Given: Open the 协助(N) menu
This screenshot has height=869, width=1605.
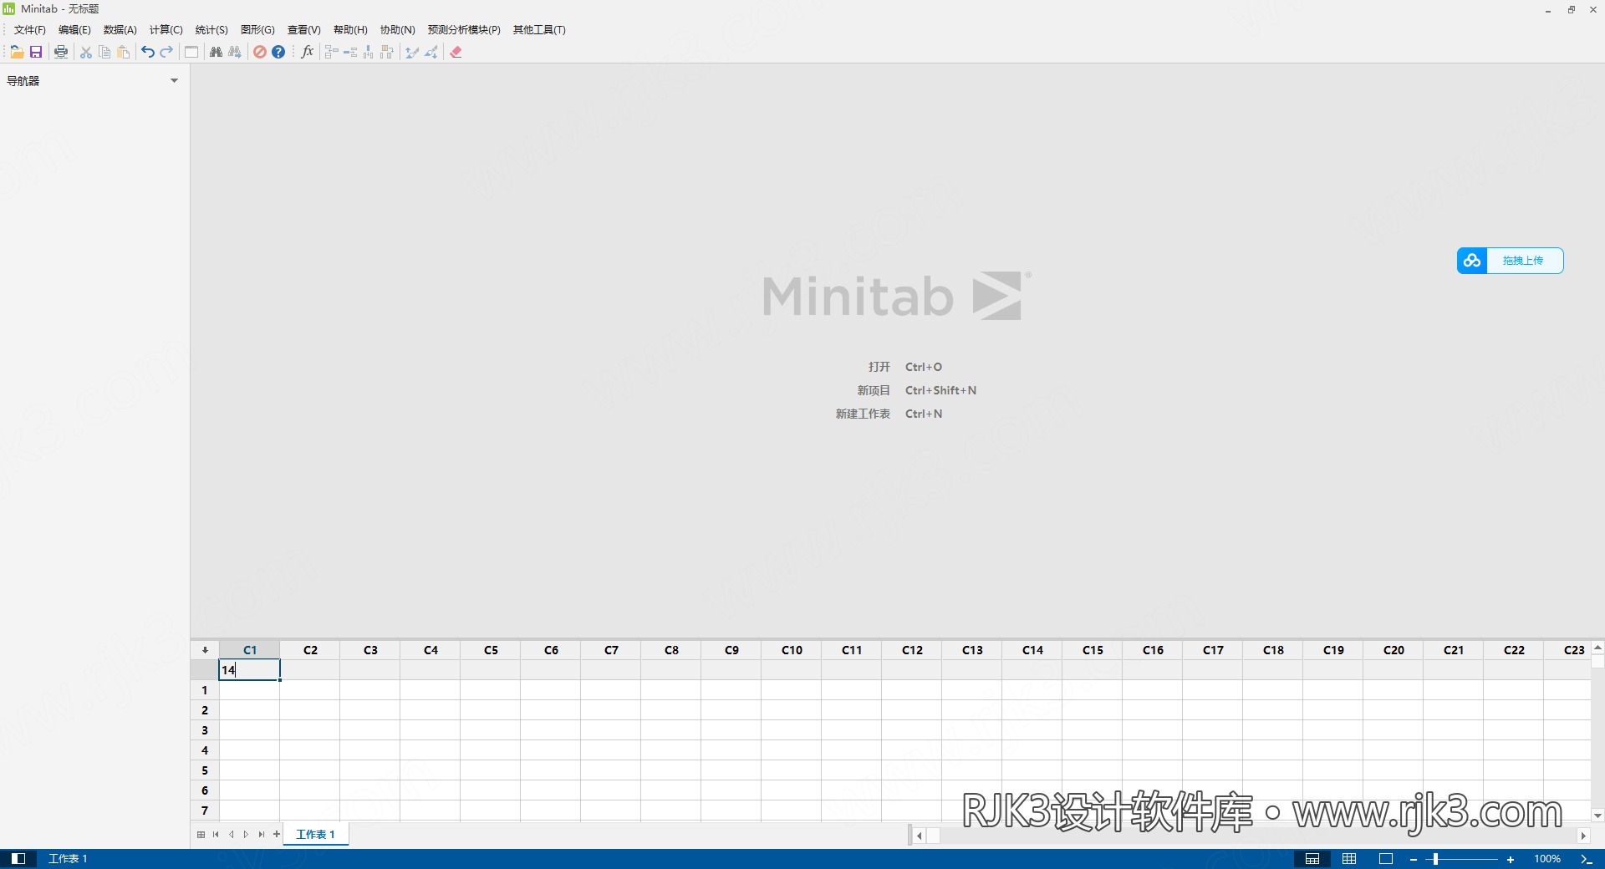Looking at the screenshot, I should [x=397, y=30].
